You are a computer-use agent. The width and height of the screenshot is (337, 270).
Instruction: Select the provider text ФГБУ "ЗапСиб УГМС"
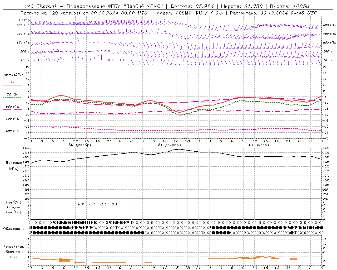(136, 6)
